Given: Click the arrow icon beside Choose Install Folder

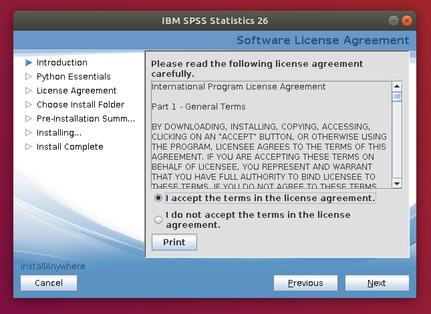Looking at the screenshot, I should [29, 105].
